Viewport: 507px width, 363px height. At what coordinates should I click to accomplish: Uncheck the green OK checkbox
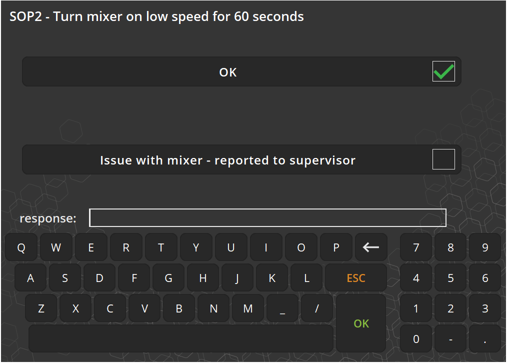pyautogui.click(x=443, y=72)
